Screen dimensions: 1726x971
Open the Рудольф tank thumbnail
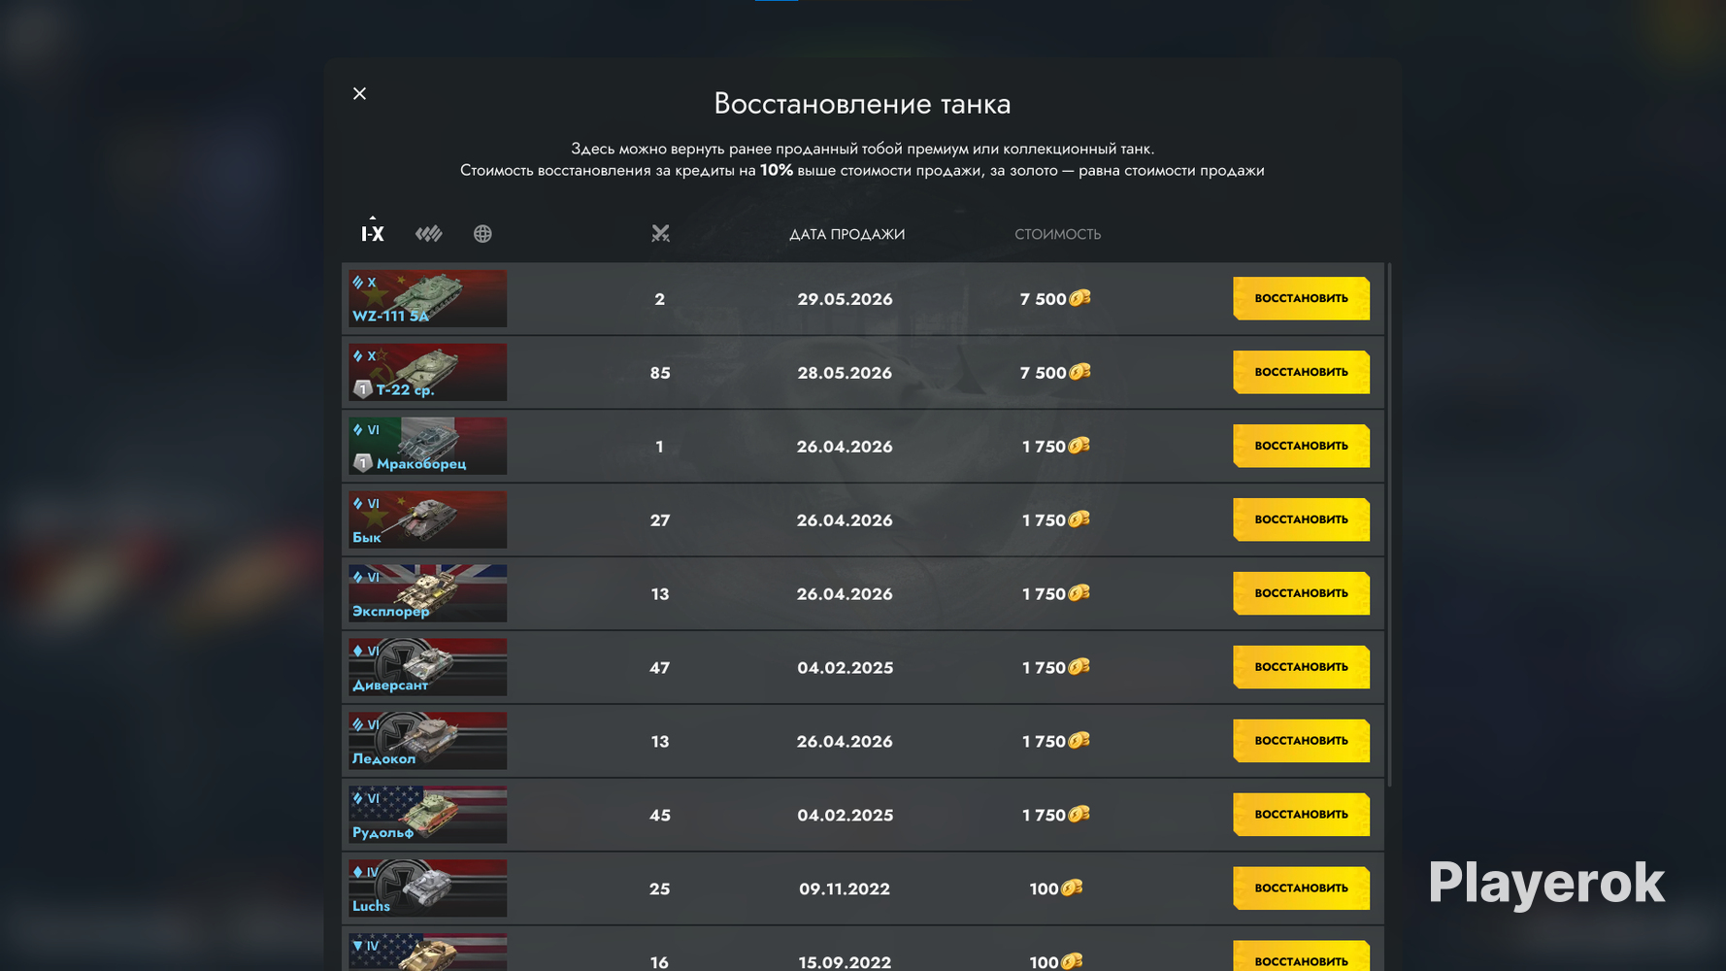[x=427, y=815]
